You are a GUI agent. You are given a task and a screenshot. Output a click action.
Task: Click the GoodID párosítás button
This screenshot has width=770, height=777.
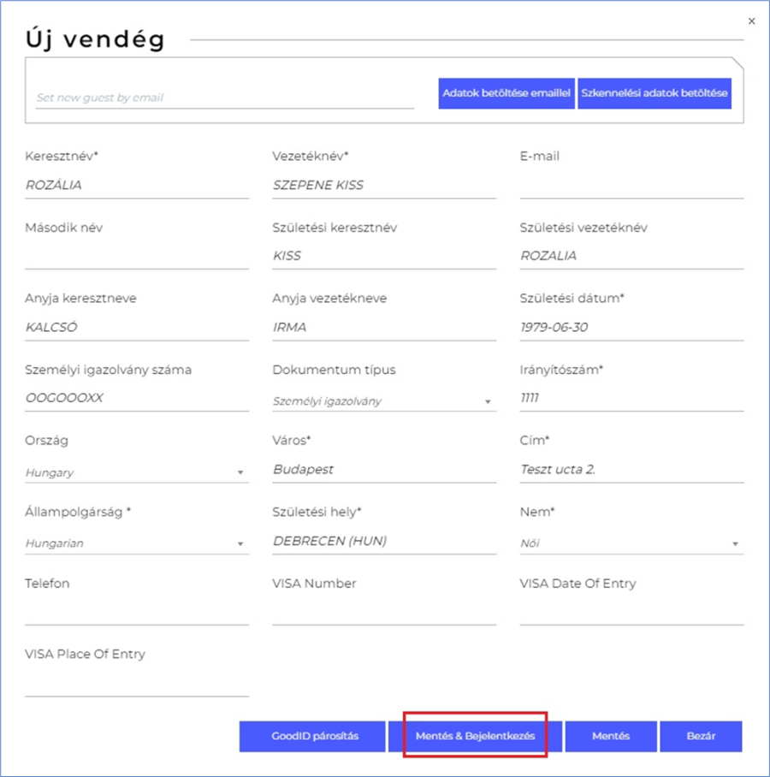[x=312, y=736]
